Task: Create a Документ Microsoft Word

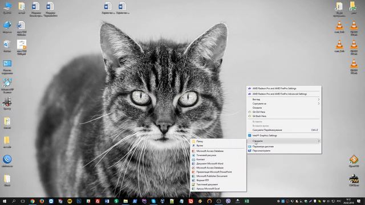Action: coord(218,163)
